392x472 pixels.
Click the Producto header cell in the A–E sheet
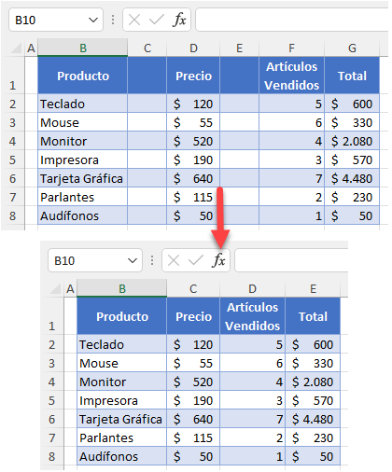122,316
